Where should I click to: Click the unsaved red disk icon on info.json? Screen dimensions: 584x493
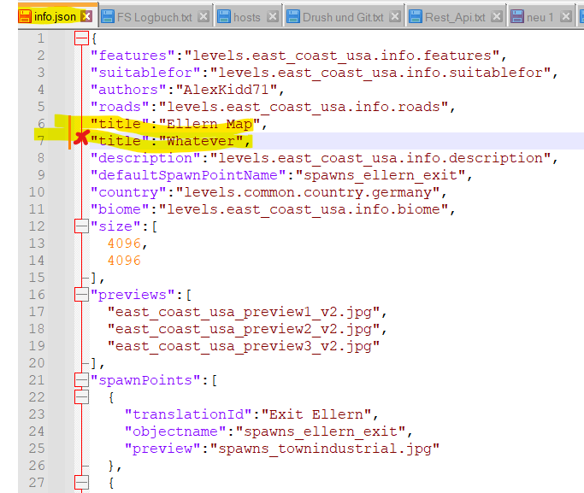[25, 17]
